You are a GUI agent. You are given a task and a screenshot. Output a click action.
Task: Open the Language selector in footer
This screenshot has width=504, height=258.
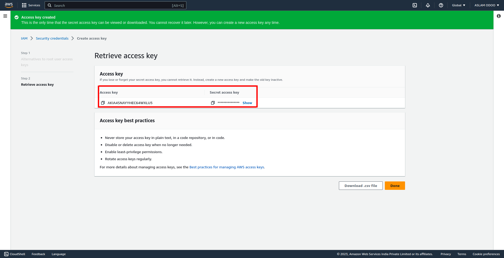59,254
